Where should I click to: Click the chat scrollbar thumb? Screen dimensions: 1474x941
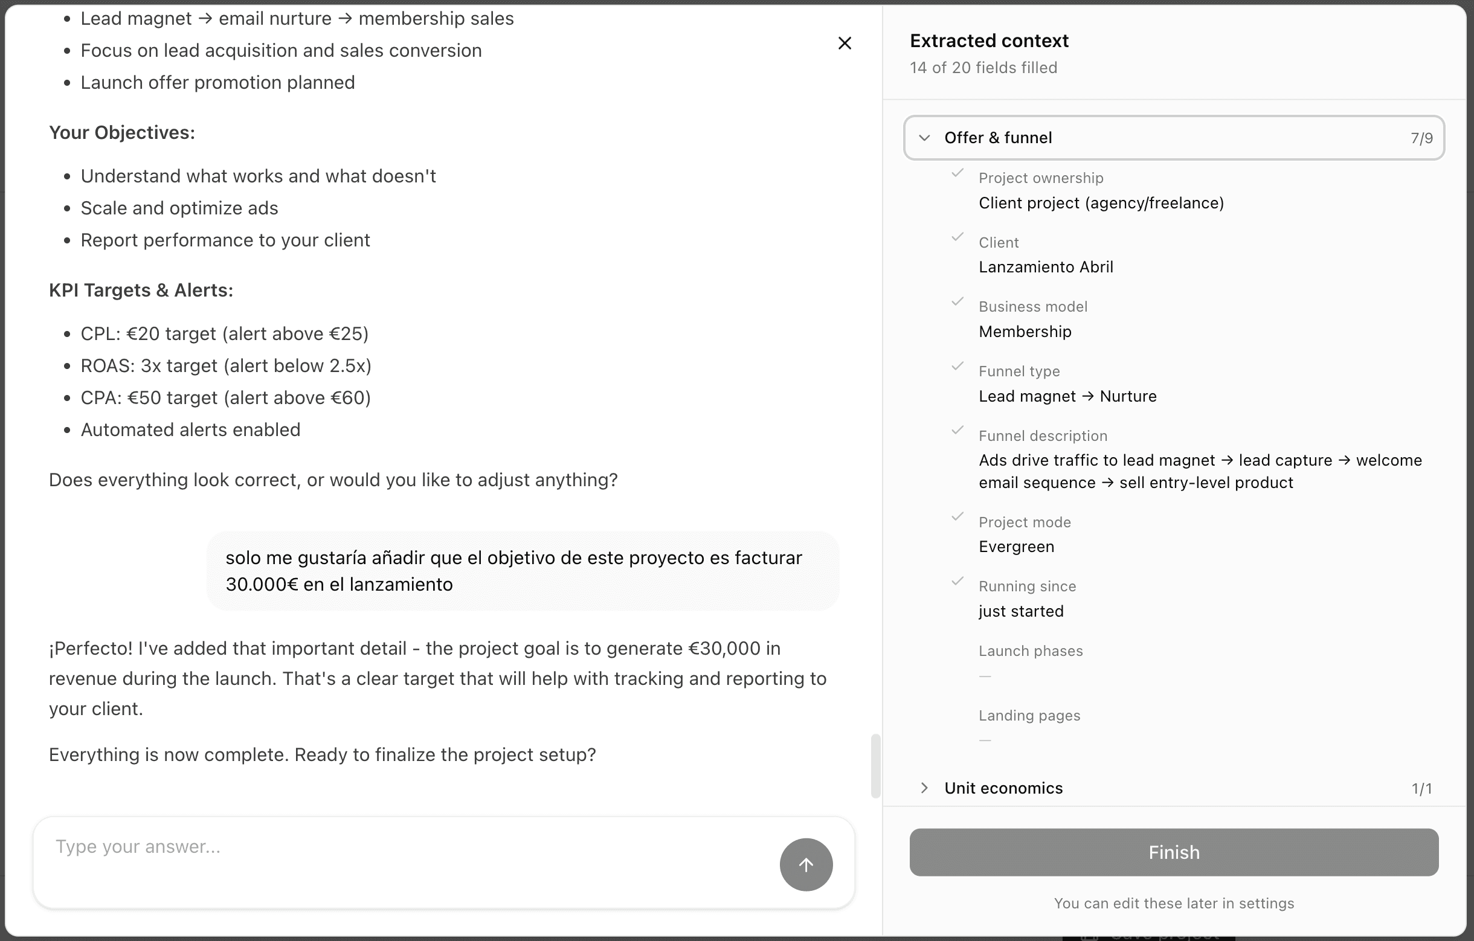(875, 766)
